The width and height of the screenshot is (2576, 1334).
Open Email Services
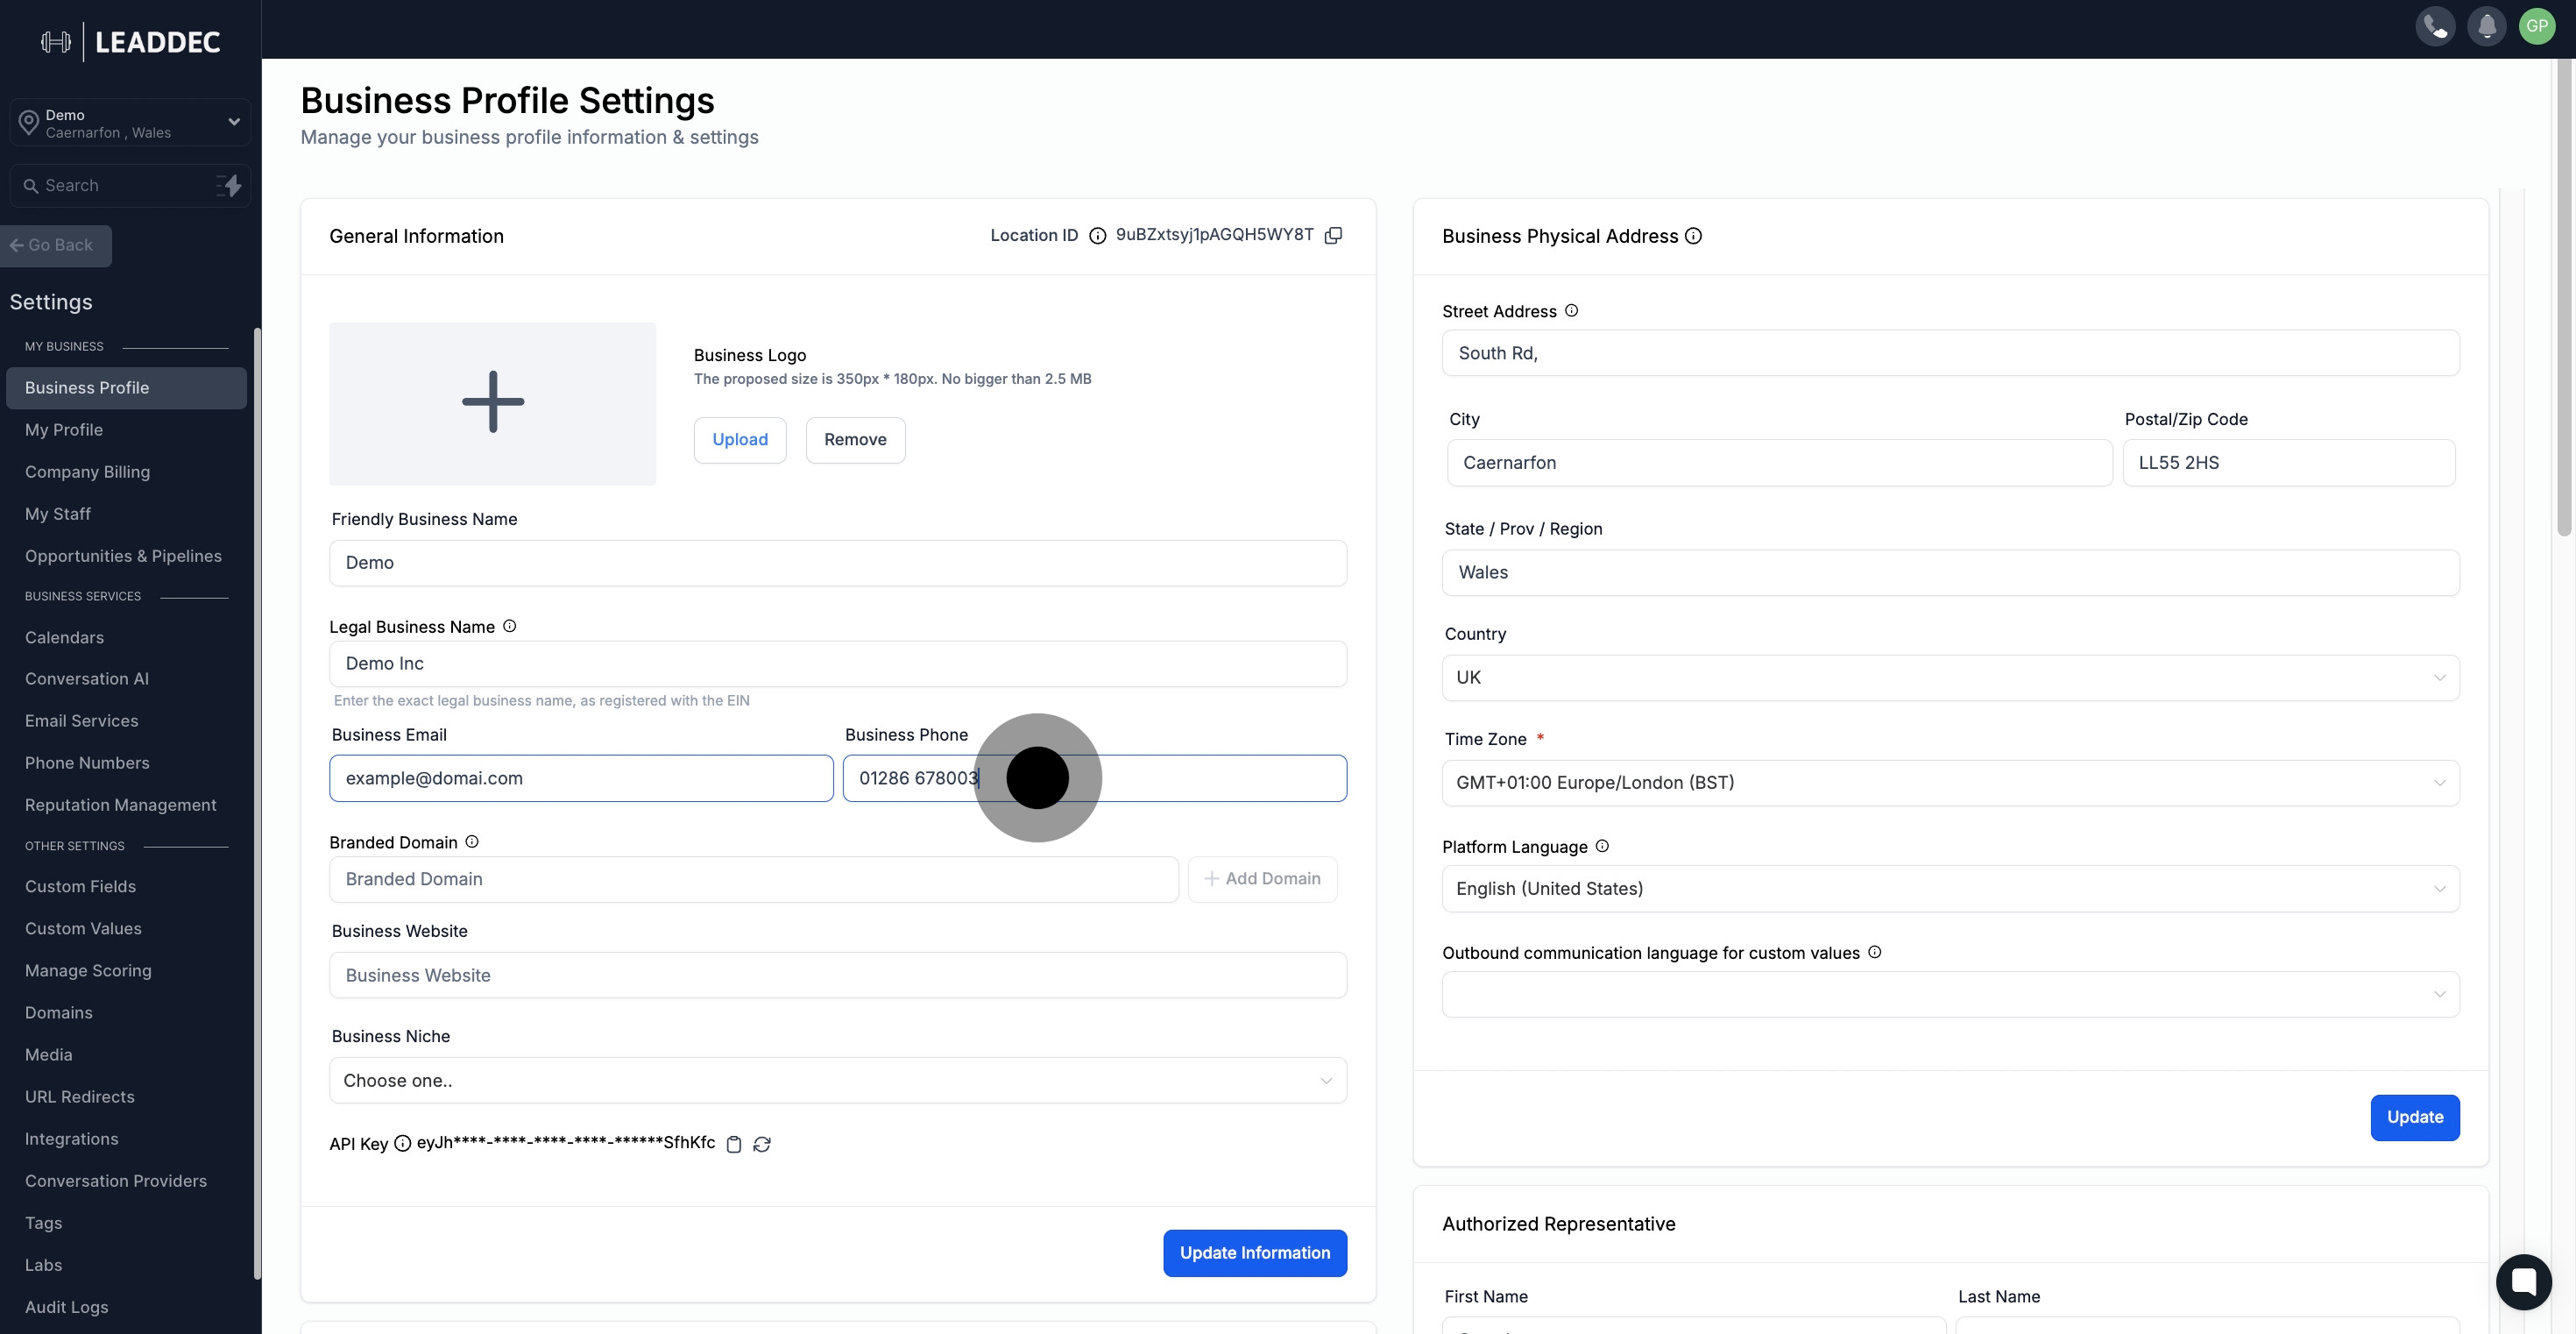[x=82, y=721]
